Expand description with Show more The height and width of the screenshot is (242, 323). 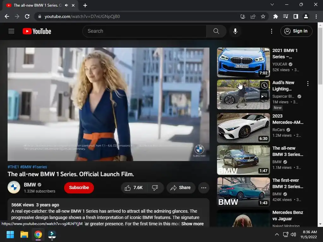click(x=192, y=224)
